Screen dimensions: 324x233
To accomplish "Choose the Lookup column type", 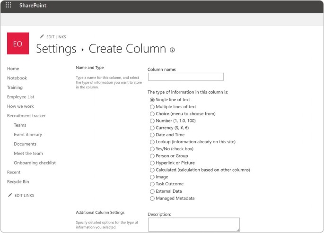I will coord(152,142).
